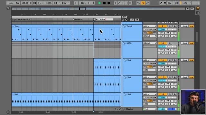
Task: Solo Hat track 12
Action: click(x=170, y=77)
